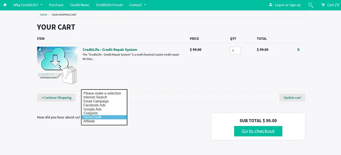Screen dimensions: 341x155
Task: Open the search magnifier icon
Action: (x=311, y=5)
